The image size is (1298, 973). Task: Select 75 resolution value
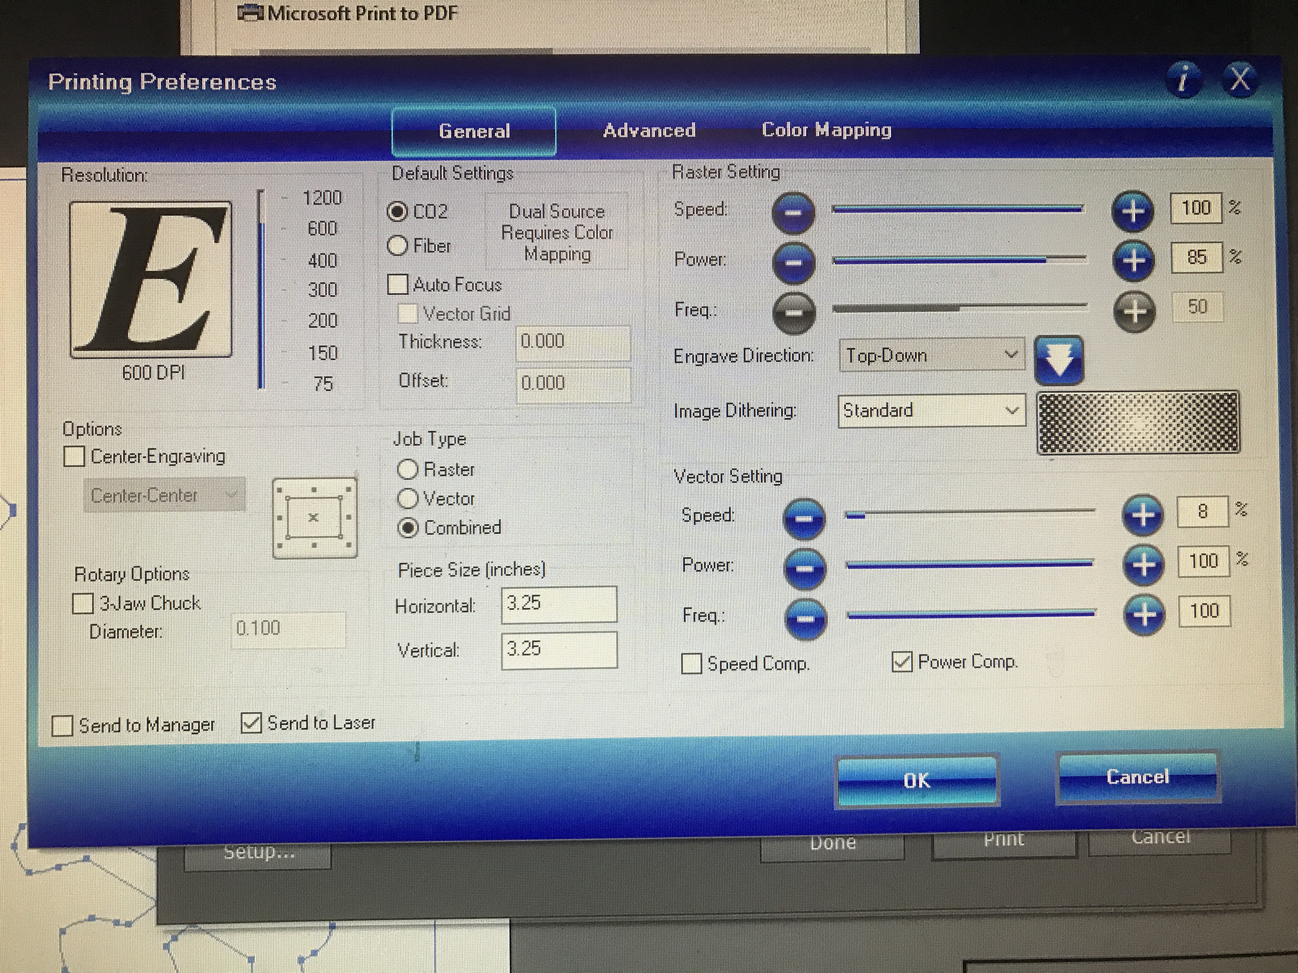323,384
